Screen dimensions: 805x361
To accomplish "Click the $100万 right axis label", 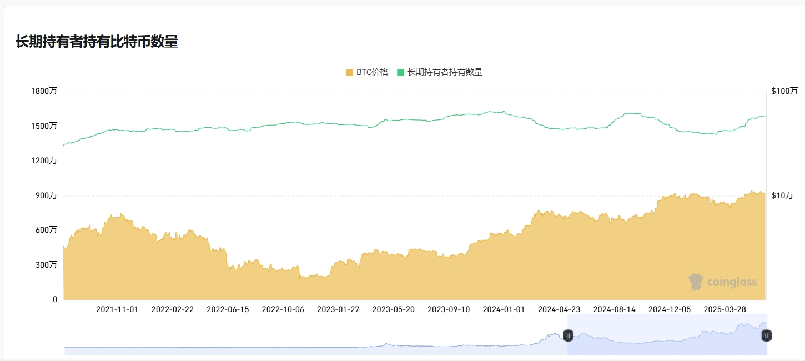I will click(784, 91).
